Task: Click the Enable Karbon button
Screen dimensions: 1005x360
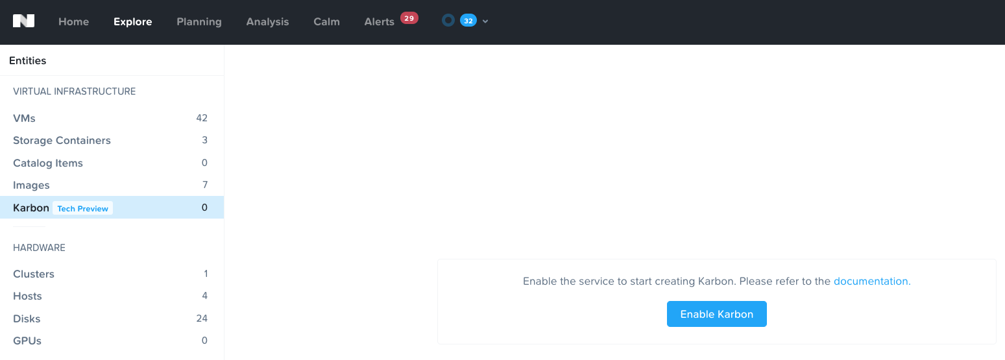Action: point(717,314)
